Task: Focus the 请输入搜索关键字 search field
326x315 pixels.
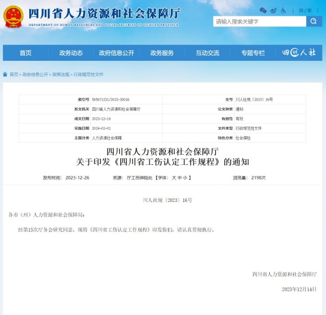Action: point(260,21)
